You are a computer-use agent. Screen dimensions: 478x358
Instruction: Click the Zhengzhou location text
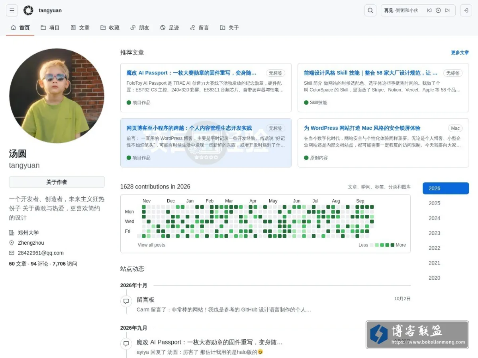coord(31,243)
